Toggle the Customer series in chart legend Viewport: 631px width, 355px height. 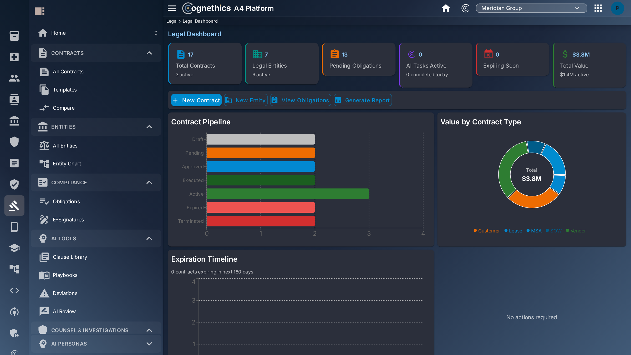click(x=487, y=231)
